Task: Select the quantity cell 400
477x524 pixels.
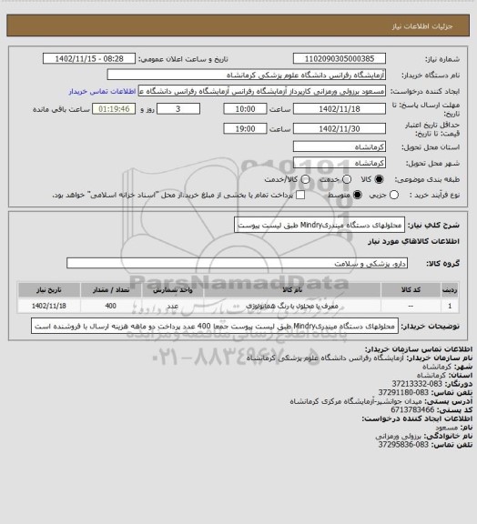Action: point(111,306)
